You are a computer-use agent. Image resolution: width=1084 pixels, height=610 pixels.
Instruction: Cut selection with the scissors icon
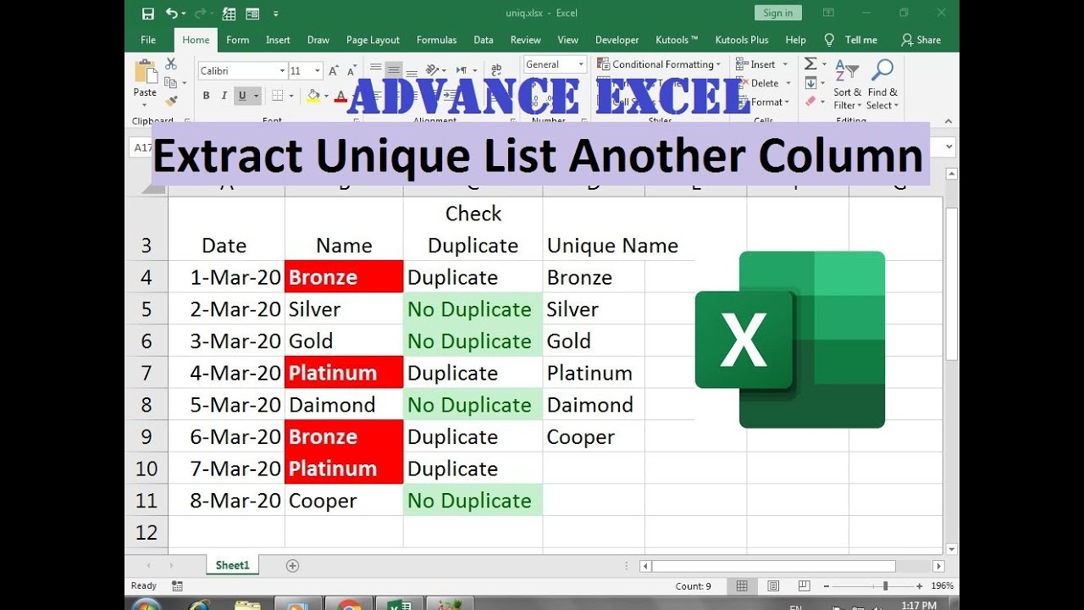tap(171, 64)
